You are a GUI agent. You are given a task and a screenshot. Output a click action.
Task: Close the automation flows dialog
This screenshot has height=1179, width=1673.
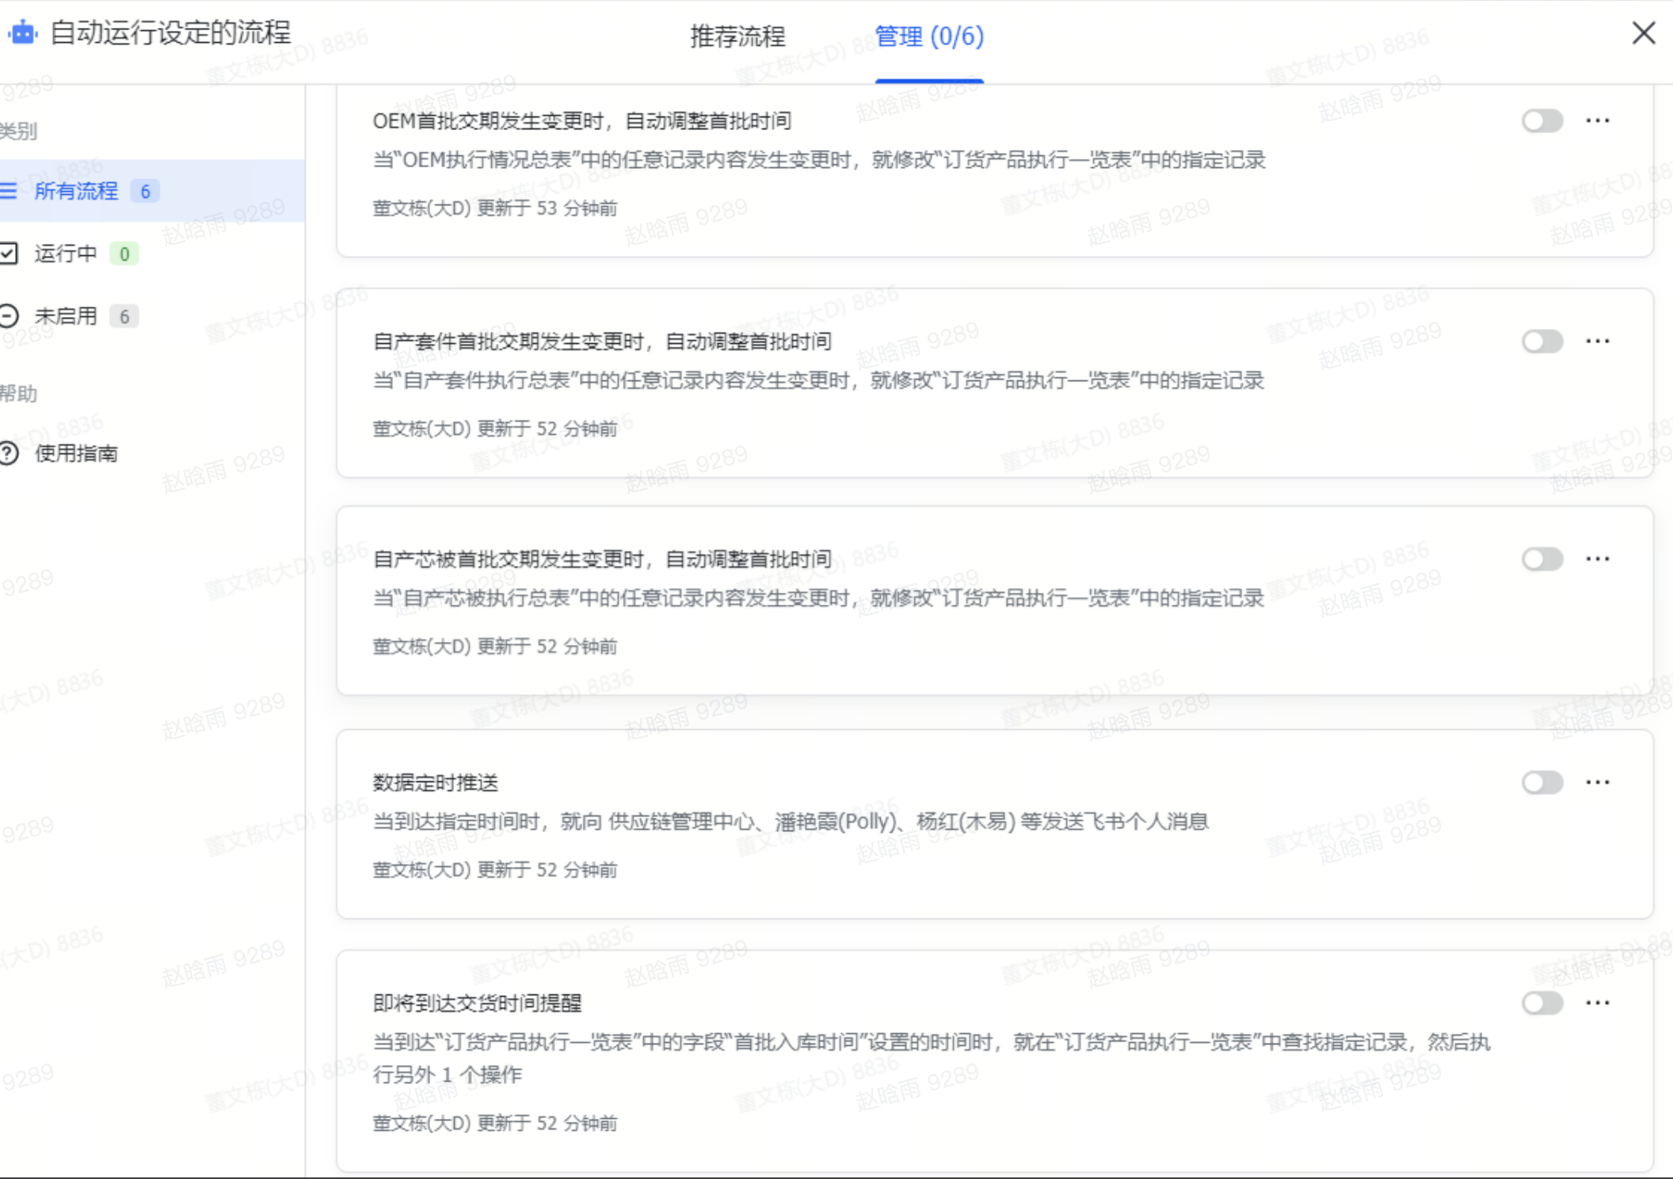tap(1644, 33)
